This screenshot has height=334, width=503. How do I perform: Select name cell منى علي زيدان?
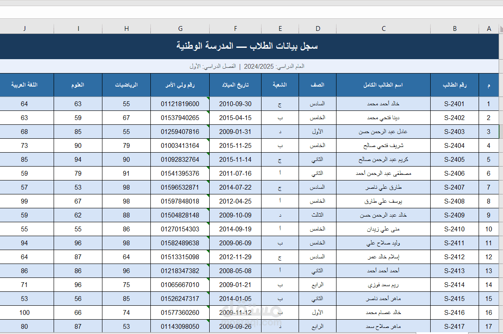[383, 229]
